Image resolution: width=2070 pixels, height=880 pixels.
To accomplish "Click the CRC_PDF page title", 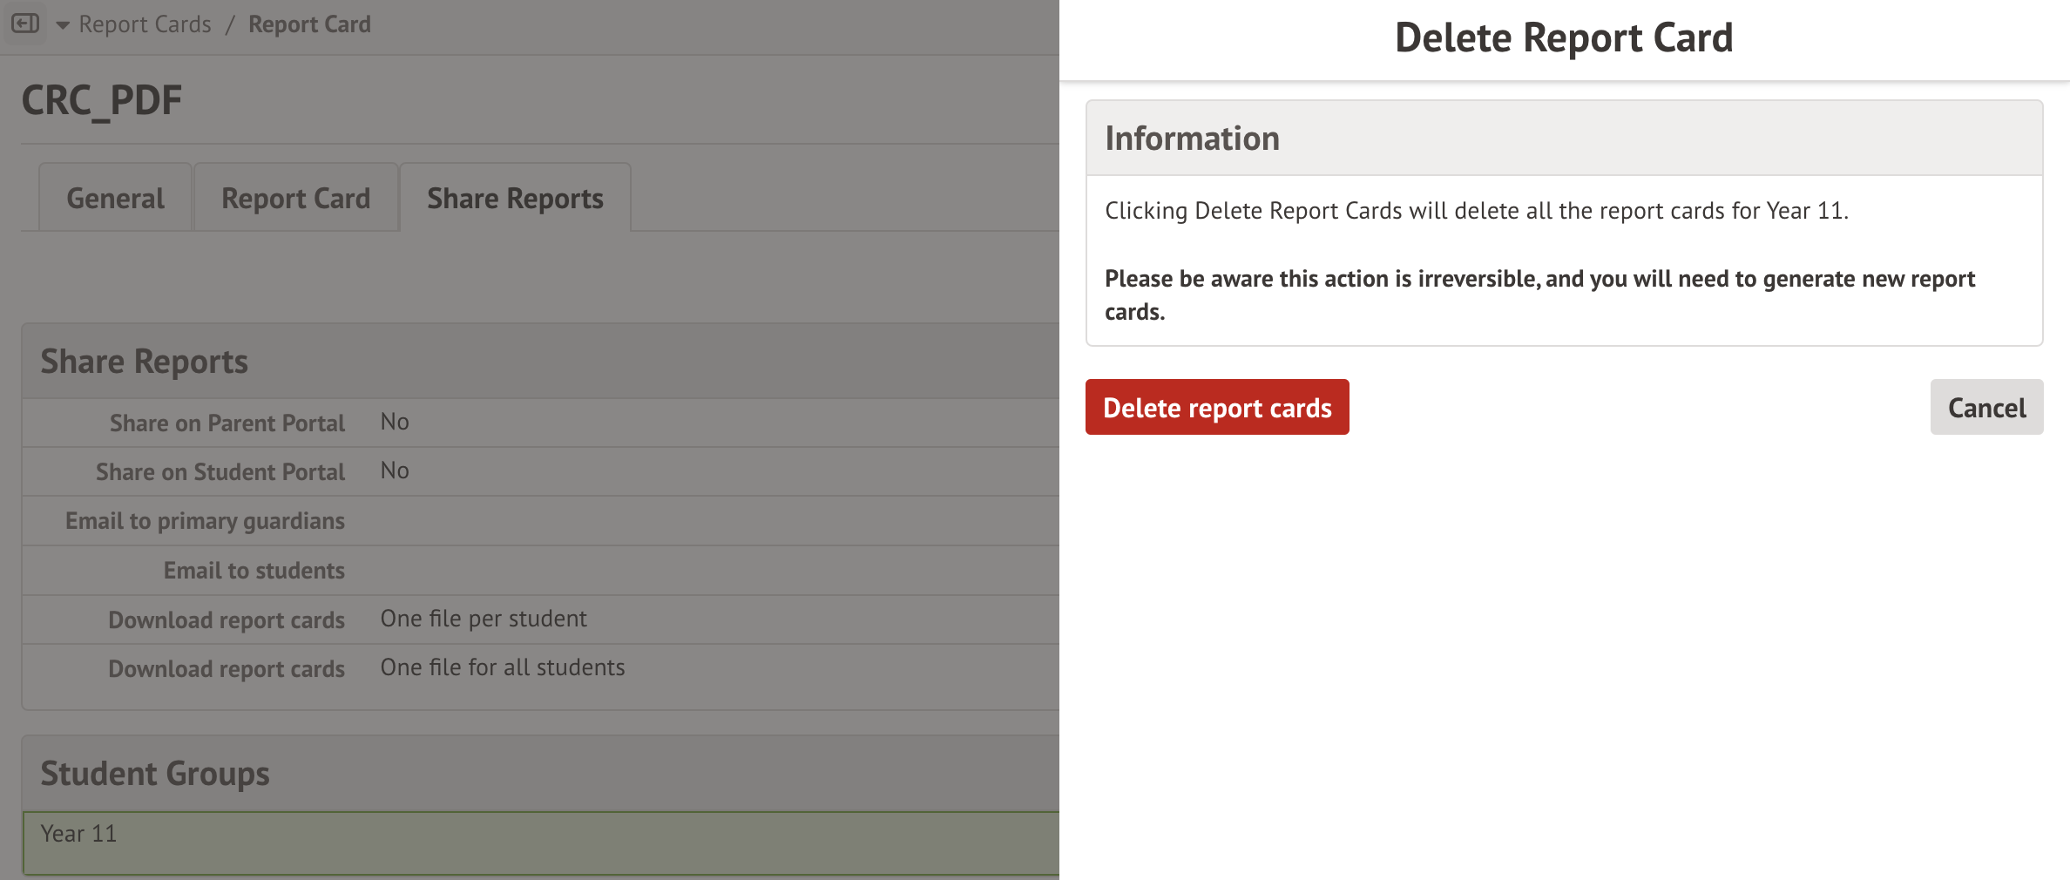I will 102,100.
